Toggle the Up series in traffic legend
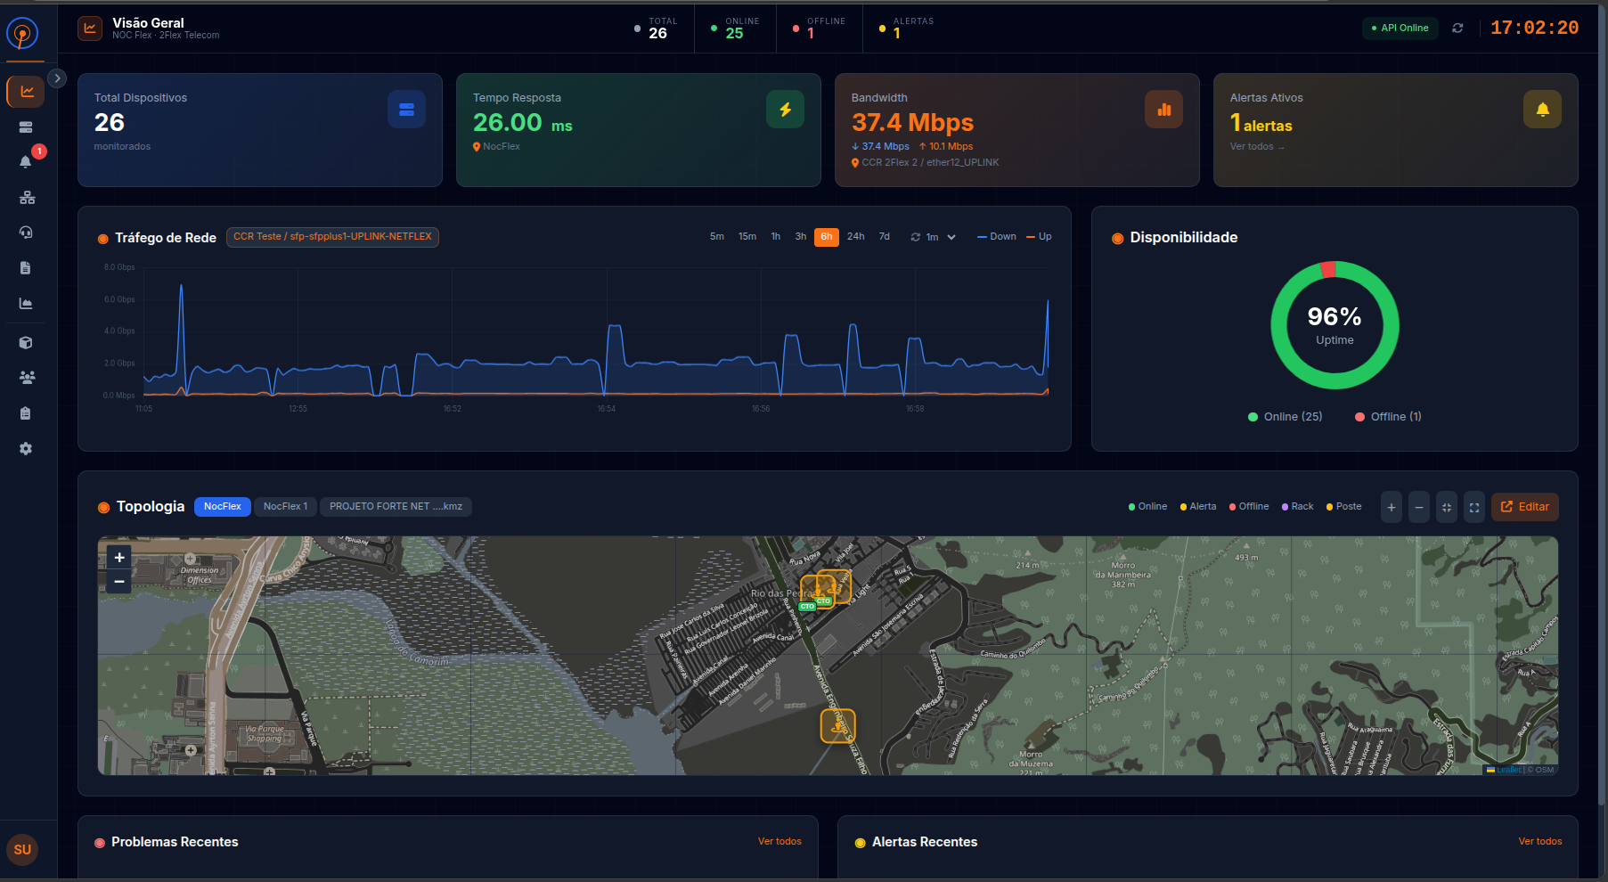 (1039, 237)
